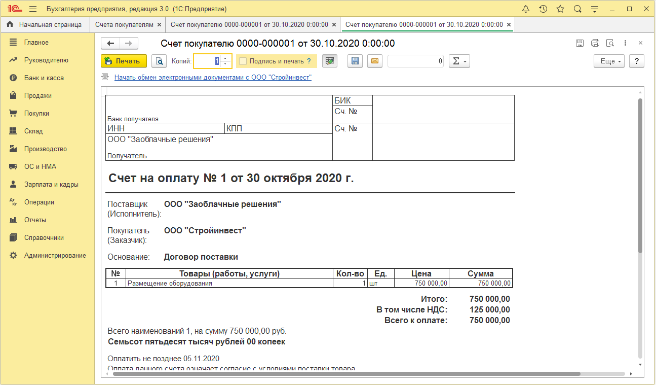Open favorites star icon in title bar

560,9
